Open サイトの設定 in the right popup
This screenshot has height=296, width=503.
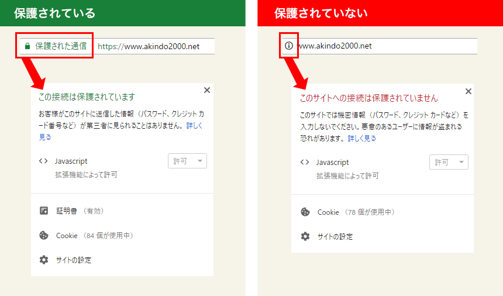335,237
